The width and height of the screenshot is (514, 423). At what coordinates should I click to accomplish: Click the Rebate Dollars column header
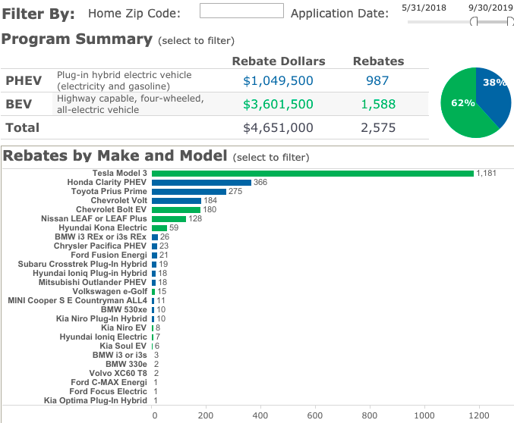pos(279,61)
